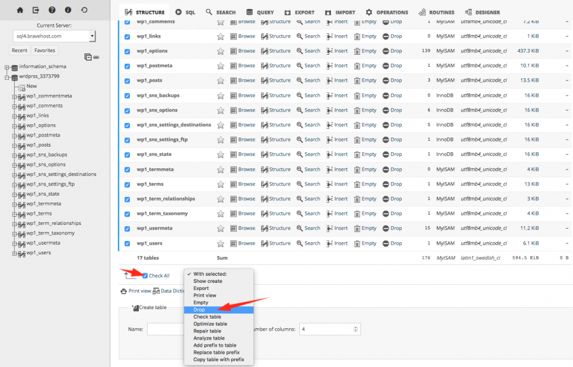Select the "17 tables" summary text
This screenshot has width=573, height=367.
click(148, 258)
